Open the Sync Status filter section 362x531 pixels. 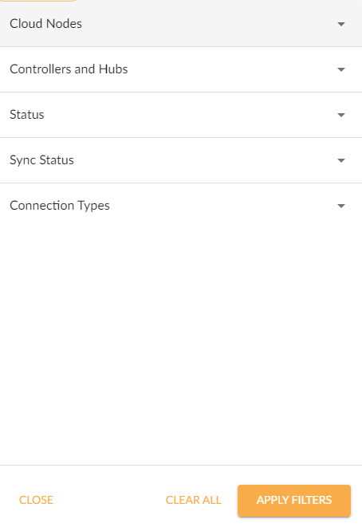[x=181, y=160]
